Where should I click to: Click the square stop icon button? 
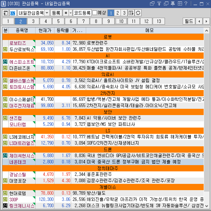[66, 13]
